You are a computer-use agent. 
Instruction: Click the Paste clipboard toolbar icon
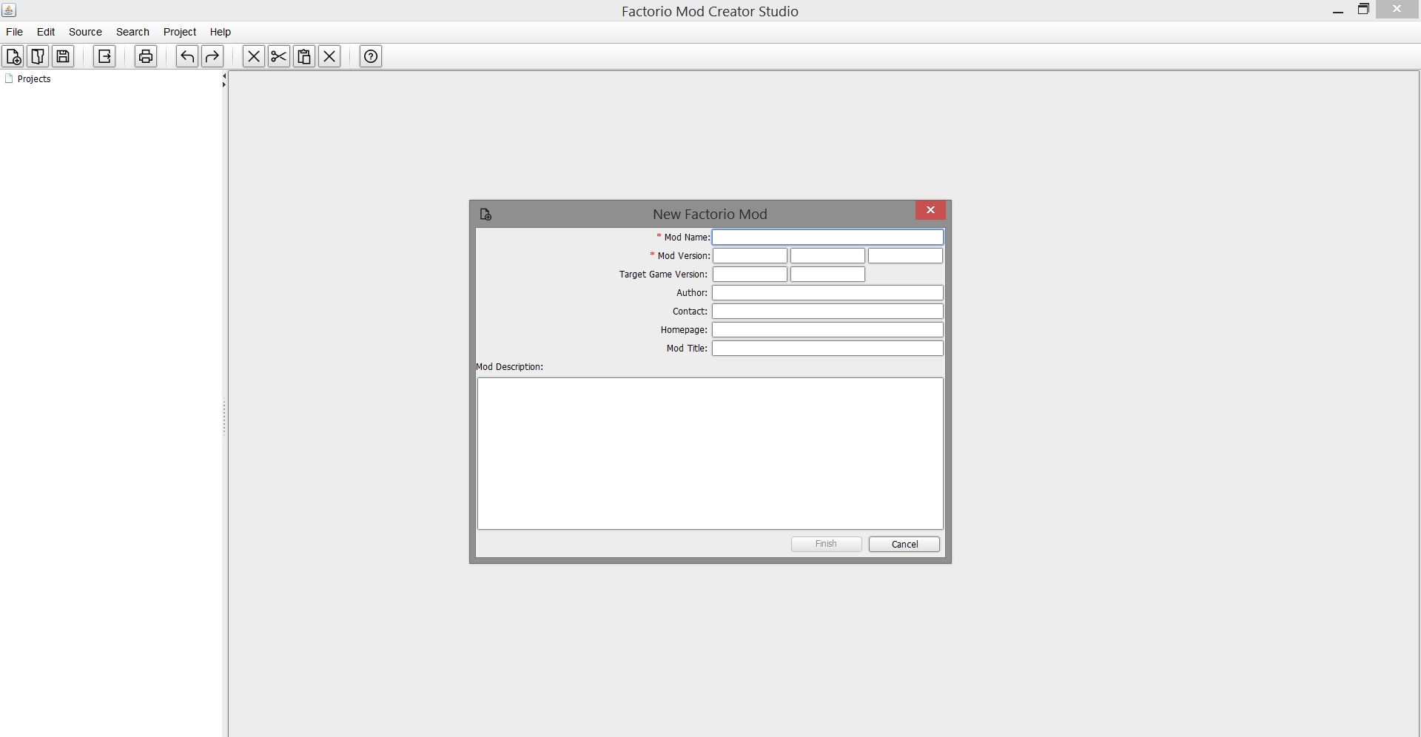coord(304,57)
